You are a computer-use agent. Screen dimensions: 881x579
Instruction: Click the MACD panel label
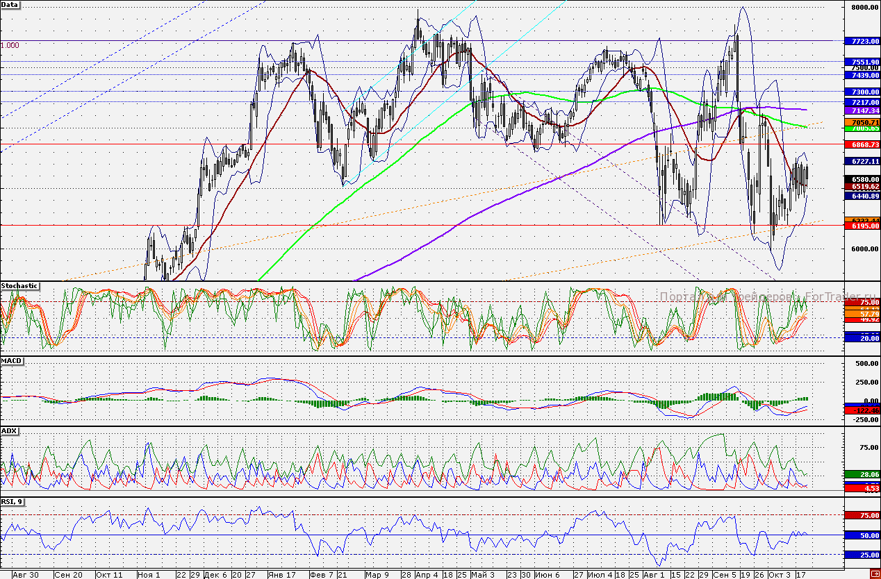click(12, 362)
